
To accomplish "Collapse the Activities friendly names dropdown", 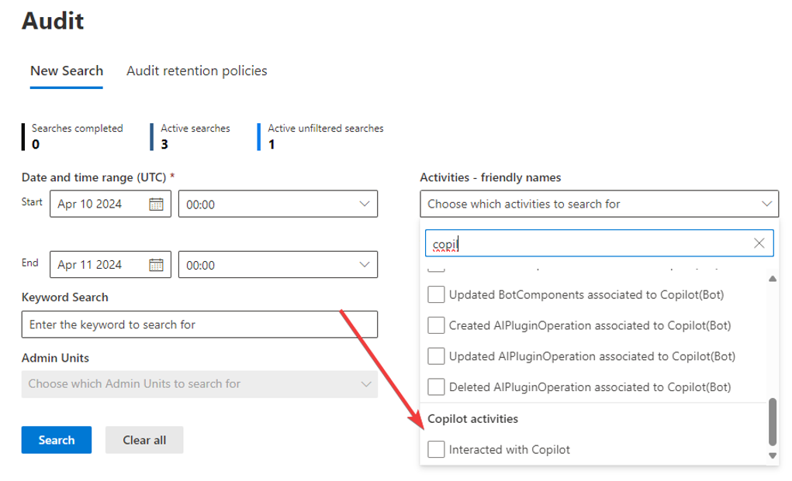I will 599,204.
